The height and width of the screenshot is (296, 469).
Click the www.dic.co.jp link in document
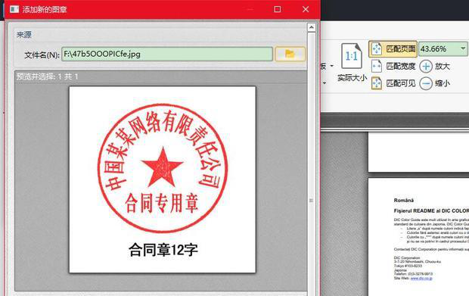[421, 279]
